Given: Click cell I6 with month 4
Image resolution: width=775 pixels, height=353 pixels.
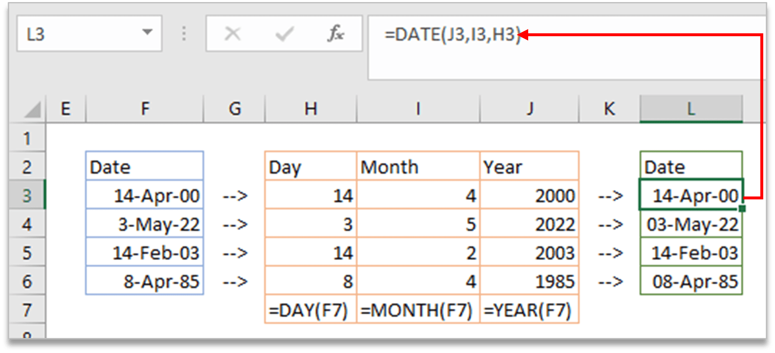Looking at the screenshot, I should [x=418, y=281].
